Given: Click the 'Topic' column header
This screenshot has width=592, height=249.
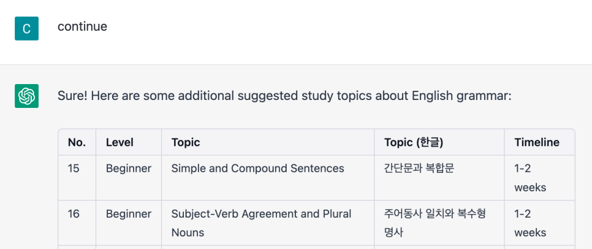Looking at the screenshot, I should click(x=268, y=142).
